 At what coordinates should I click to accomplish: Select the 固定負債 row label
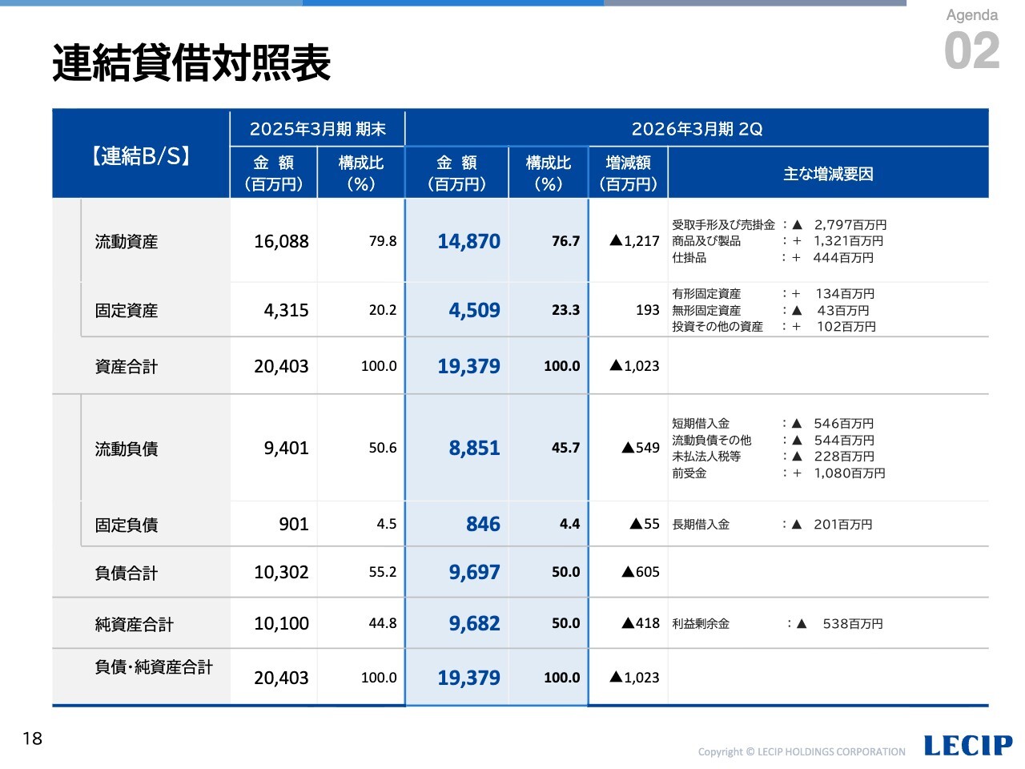127,525
